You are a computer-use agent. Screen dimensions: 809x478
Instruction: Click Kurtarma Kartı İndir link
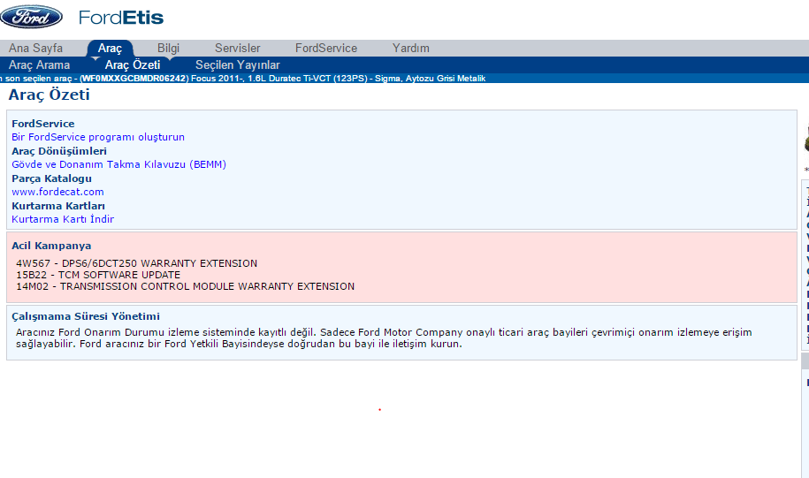(63, 219)
